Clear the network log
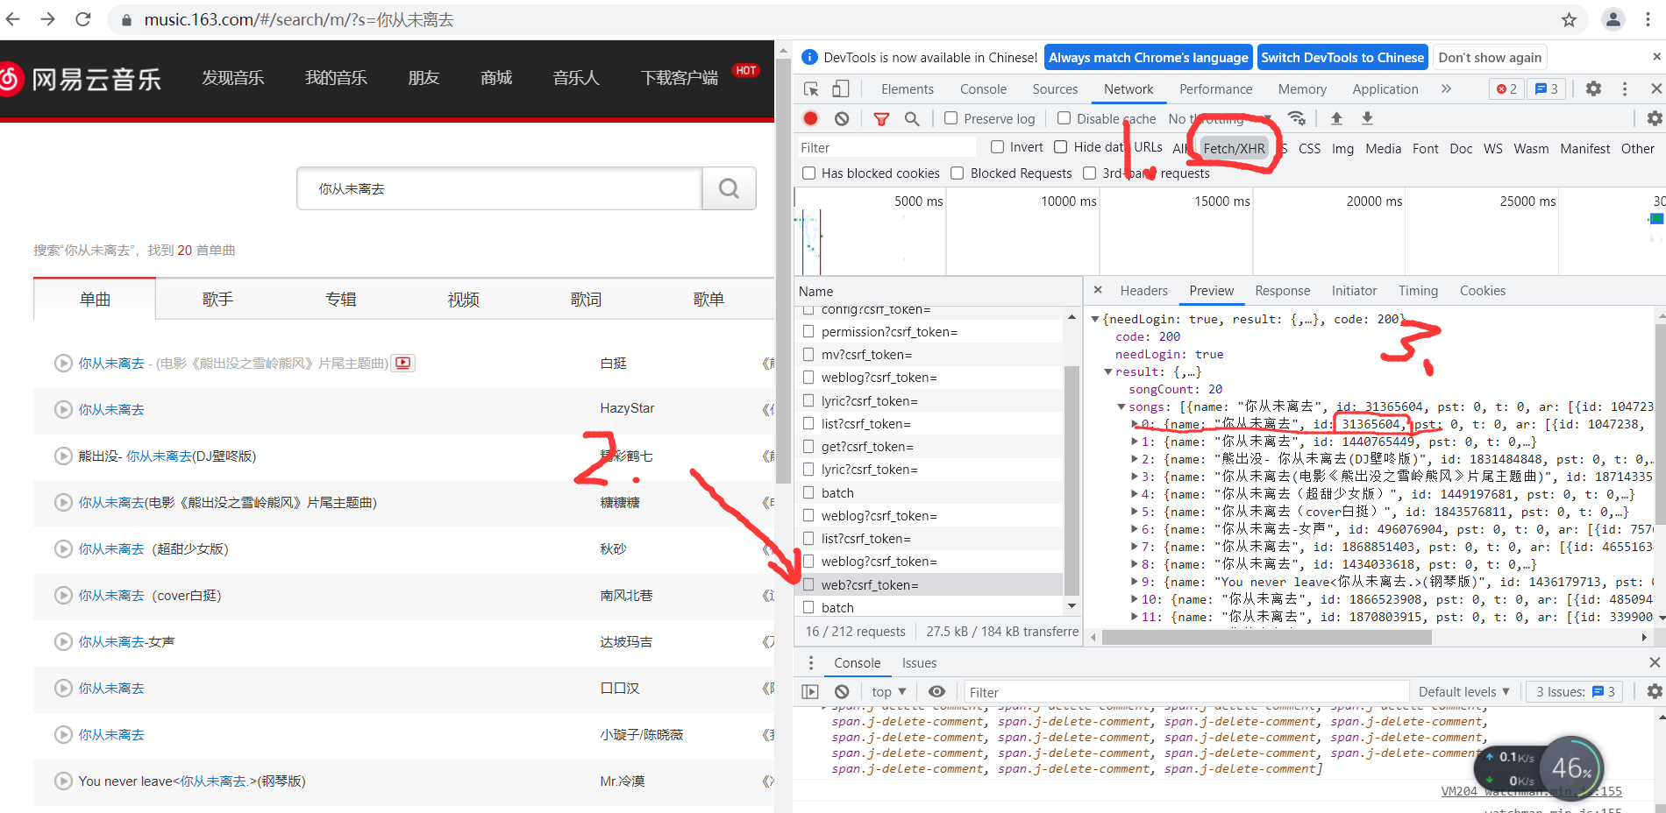 pos(842,118)
